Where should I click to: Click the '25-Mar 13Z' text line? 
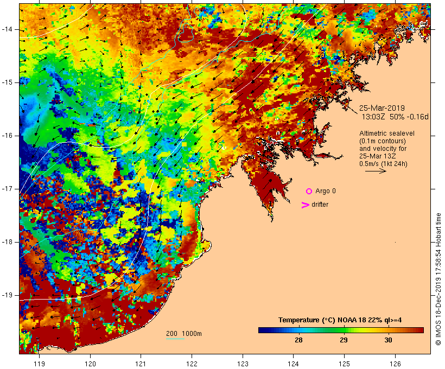tap(378, 156)
